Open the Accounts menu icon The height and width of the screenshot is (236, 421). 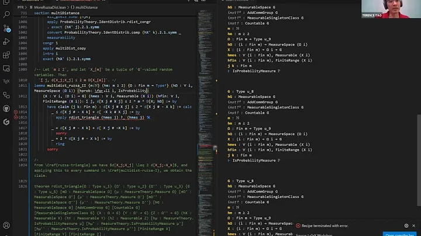click(6, 225)
